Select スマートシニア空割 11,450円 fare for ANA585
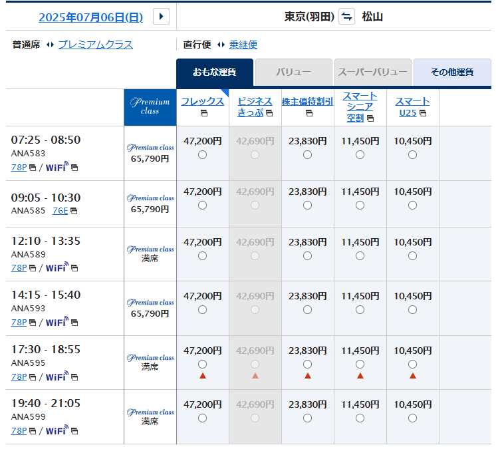The image size is (496, 451). [x=360, y=206]
